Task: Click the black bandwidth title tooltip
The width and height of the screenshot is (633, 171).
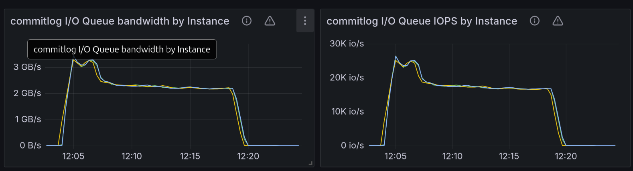Action: click(122, 49)
